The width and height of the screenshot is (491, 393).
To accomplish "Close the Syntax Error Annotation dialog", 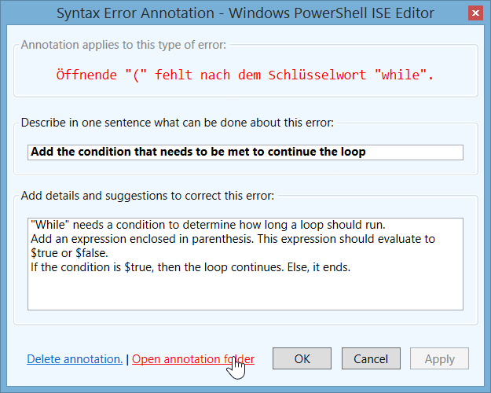I will (475, 13).
